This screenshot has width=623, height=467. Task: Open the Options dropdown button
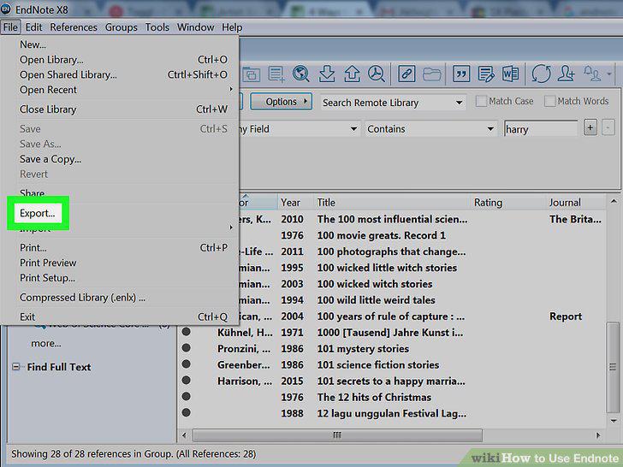tap(281, 102)
